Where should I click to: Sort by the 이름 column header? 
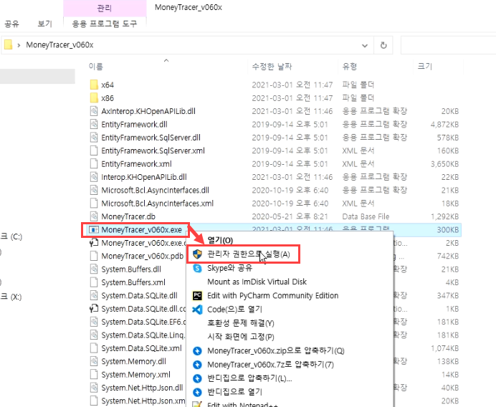(x=95, y=67)
